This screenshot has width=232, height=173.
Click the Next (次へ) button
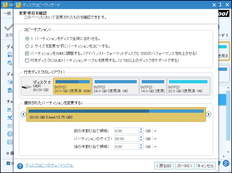click(x=185, y=166)
